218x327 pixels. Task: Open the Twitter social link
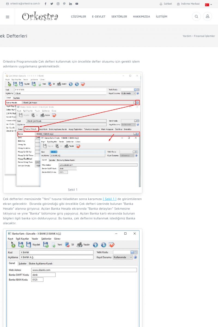click(52, 4)
